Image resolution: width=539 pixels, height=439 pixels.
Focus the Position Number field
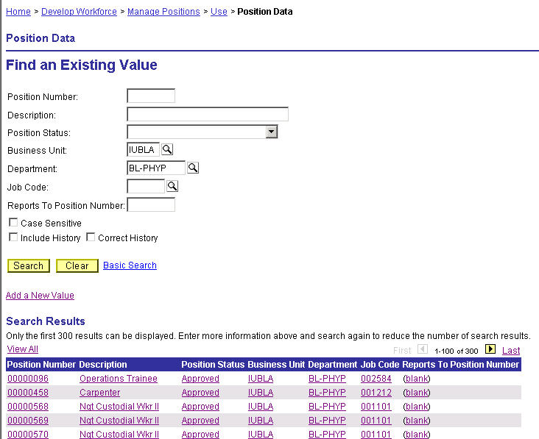click(151, 96)
